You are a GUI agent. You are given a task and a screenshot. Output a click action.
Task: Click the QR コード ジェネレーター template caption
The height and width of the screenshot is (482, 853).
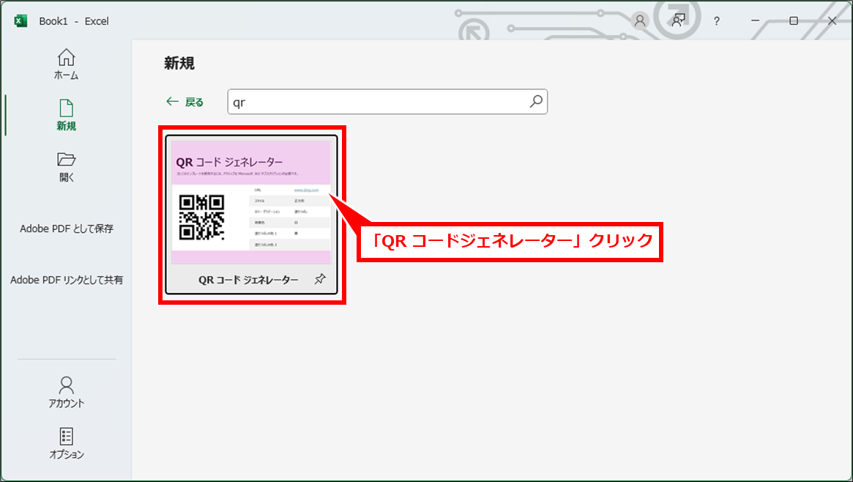248,280
